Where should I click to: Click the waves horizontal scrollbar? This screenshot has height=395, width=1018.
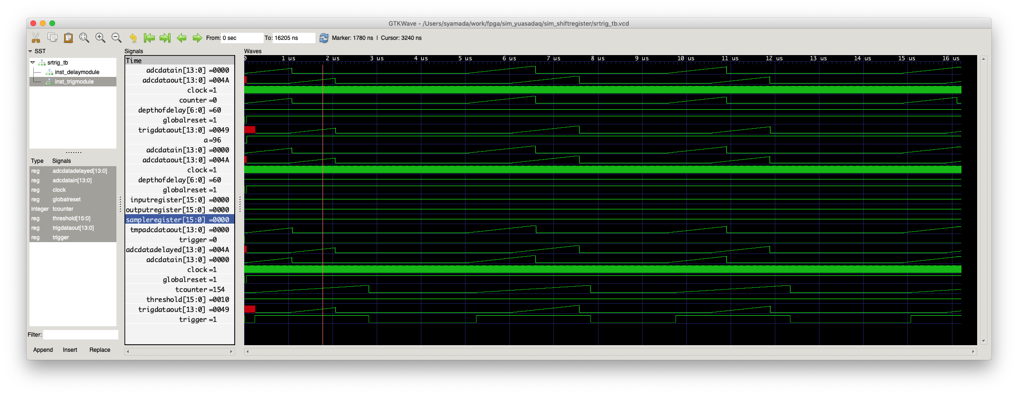pyautogui.click(x=610, y=352)
